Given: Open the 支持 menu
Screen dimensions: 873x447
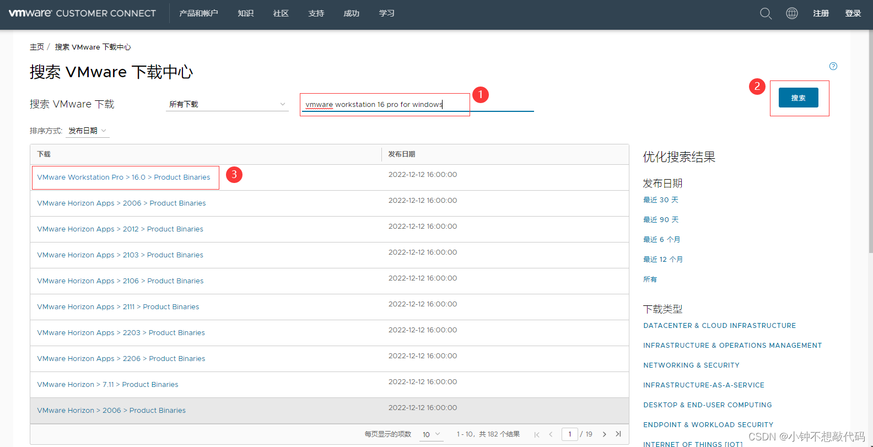Looking at the screenshot, I should point(316,13).
